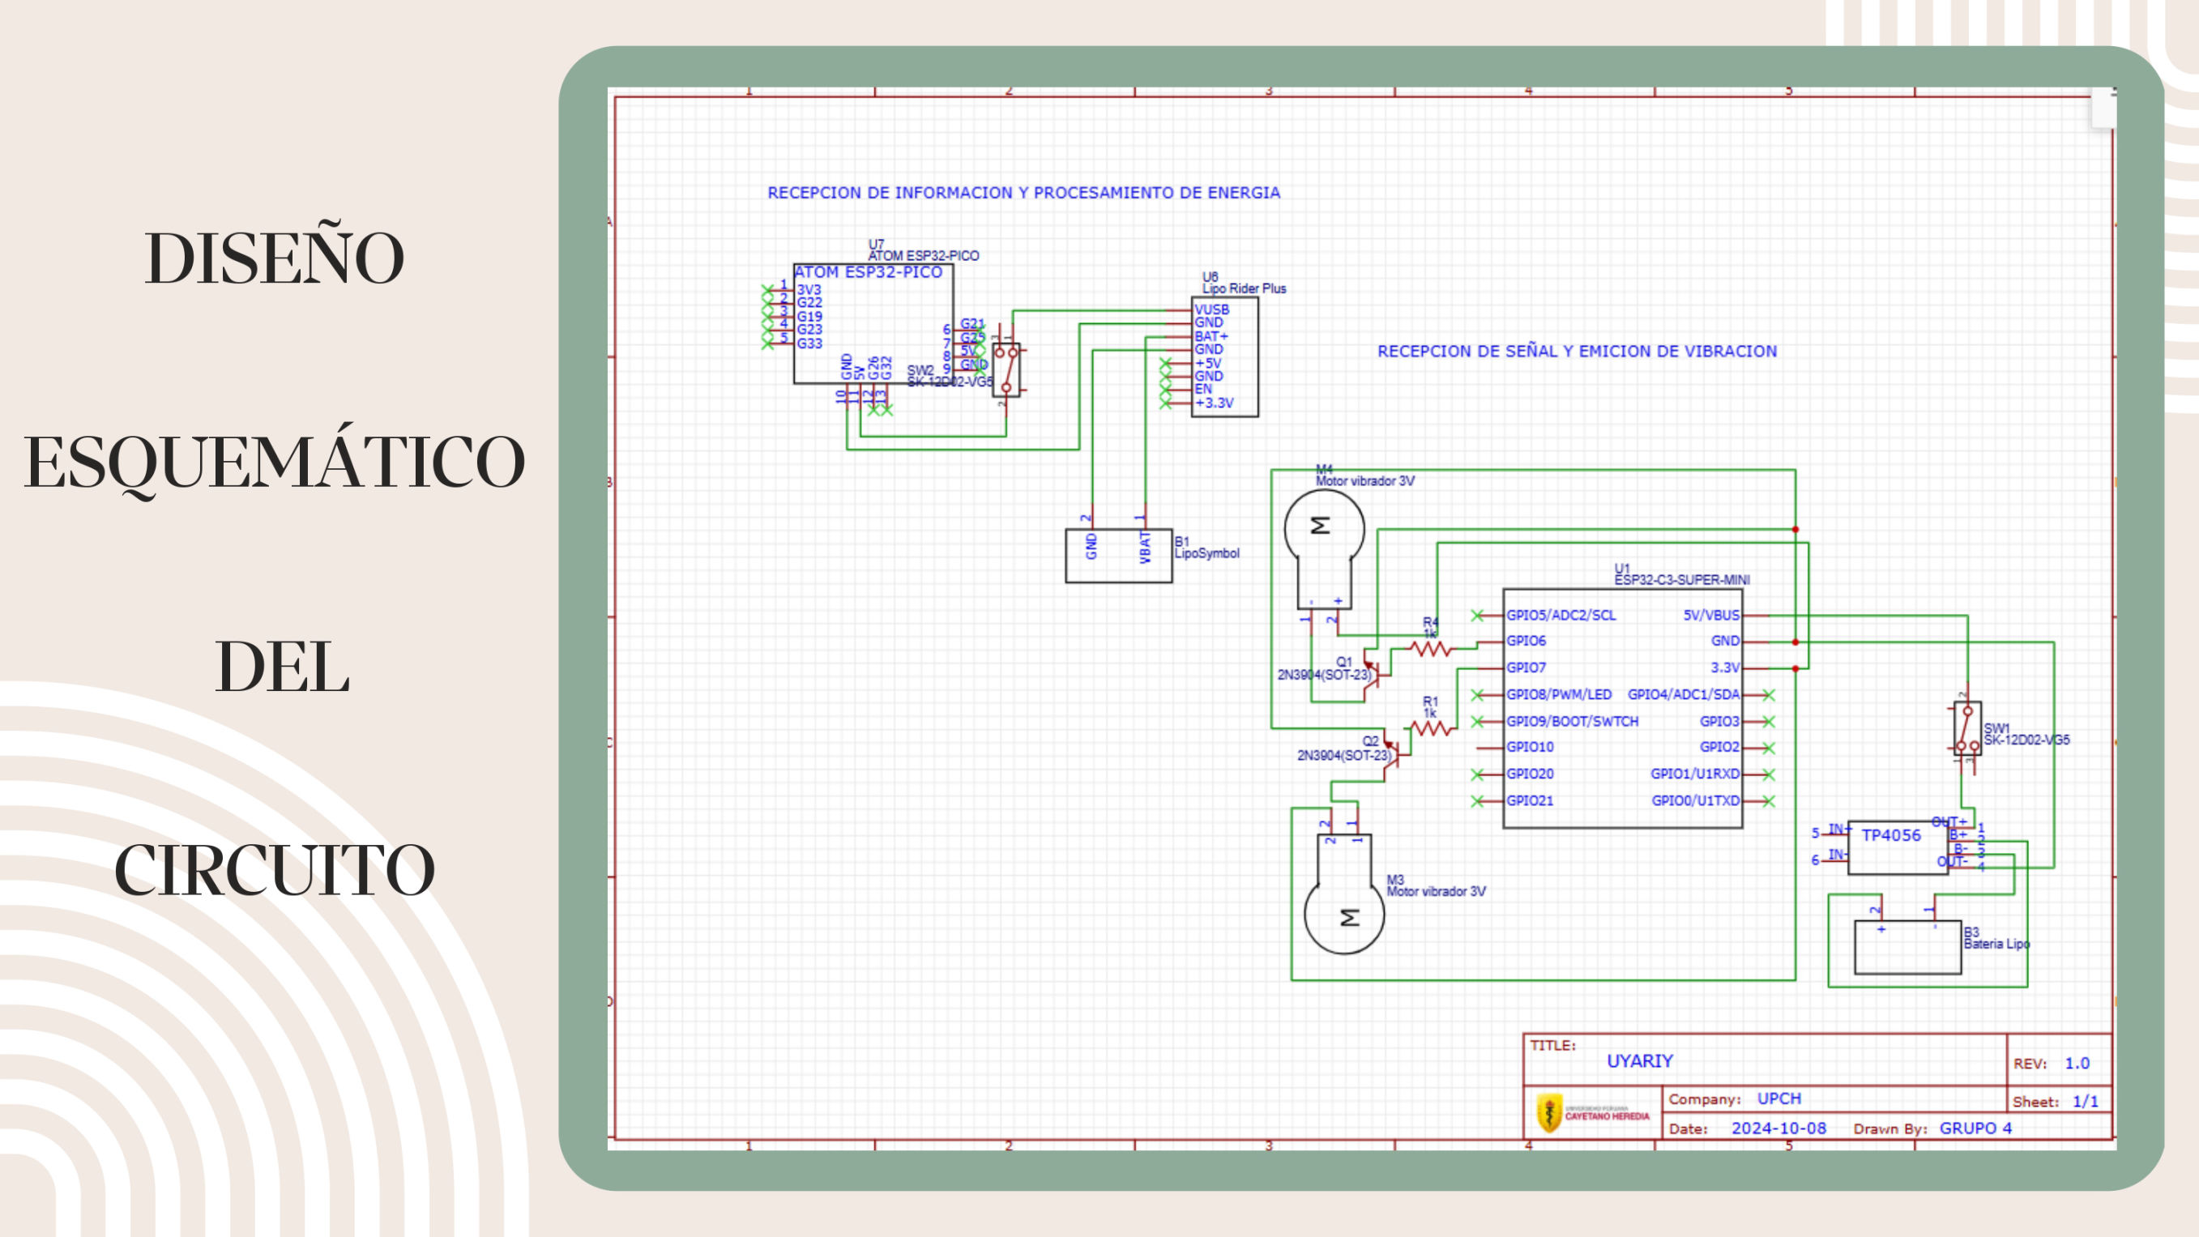Click the word CIRCUITO in slide title

click(x=274, y=870)
